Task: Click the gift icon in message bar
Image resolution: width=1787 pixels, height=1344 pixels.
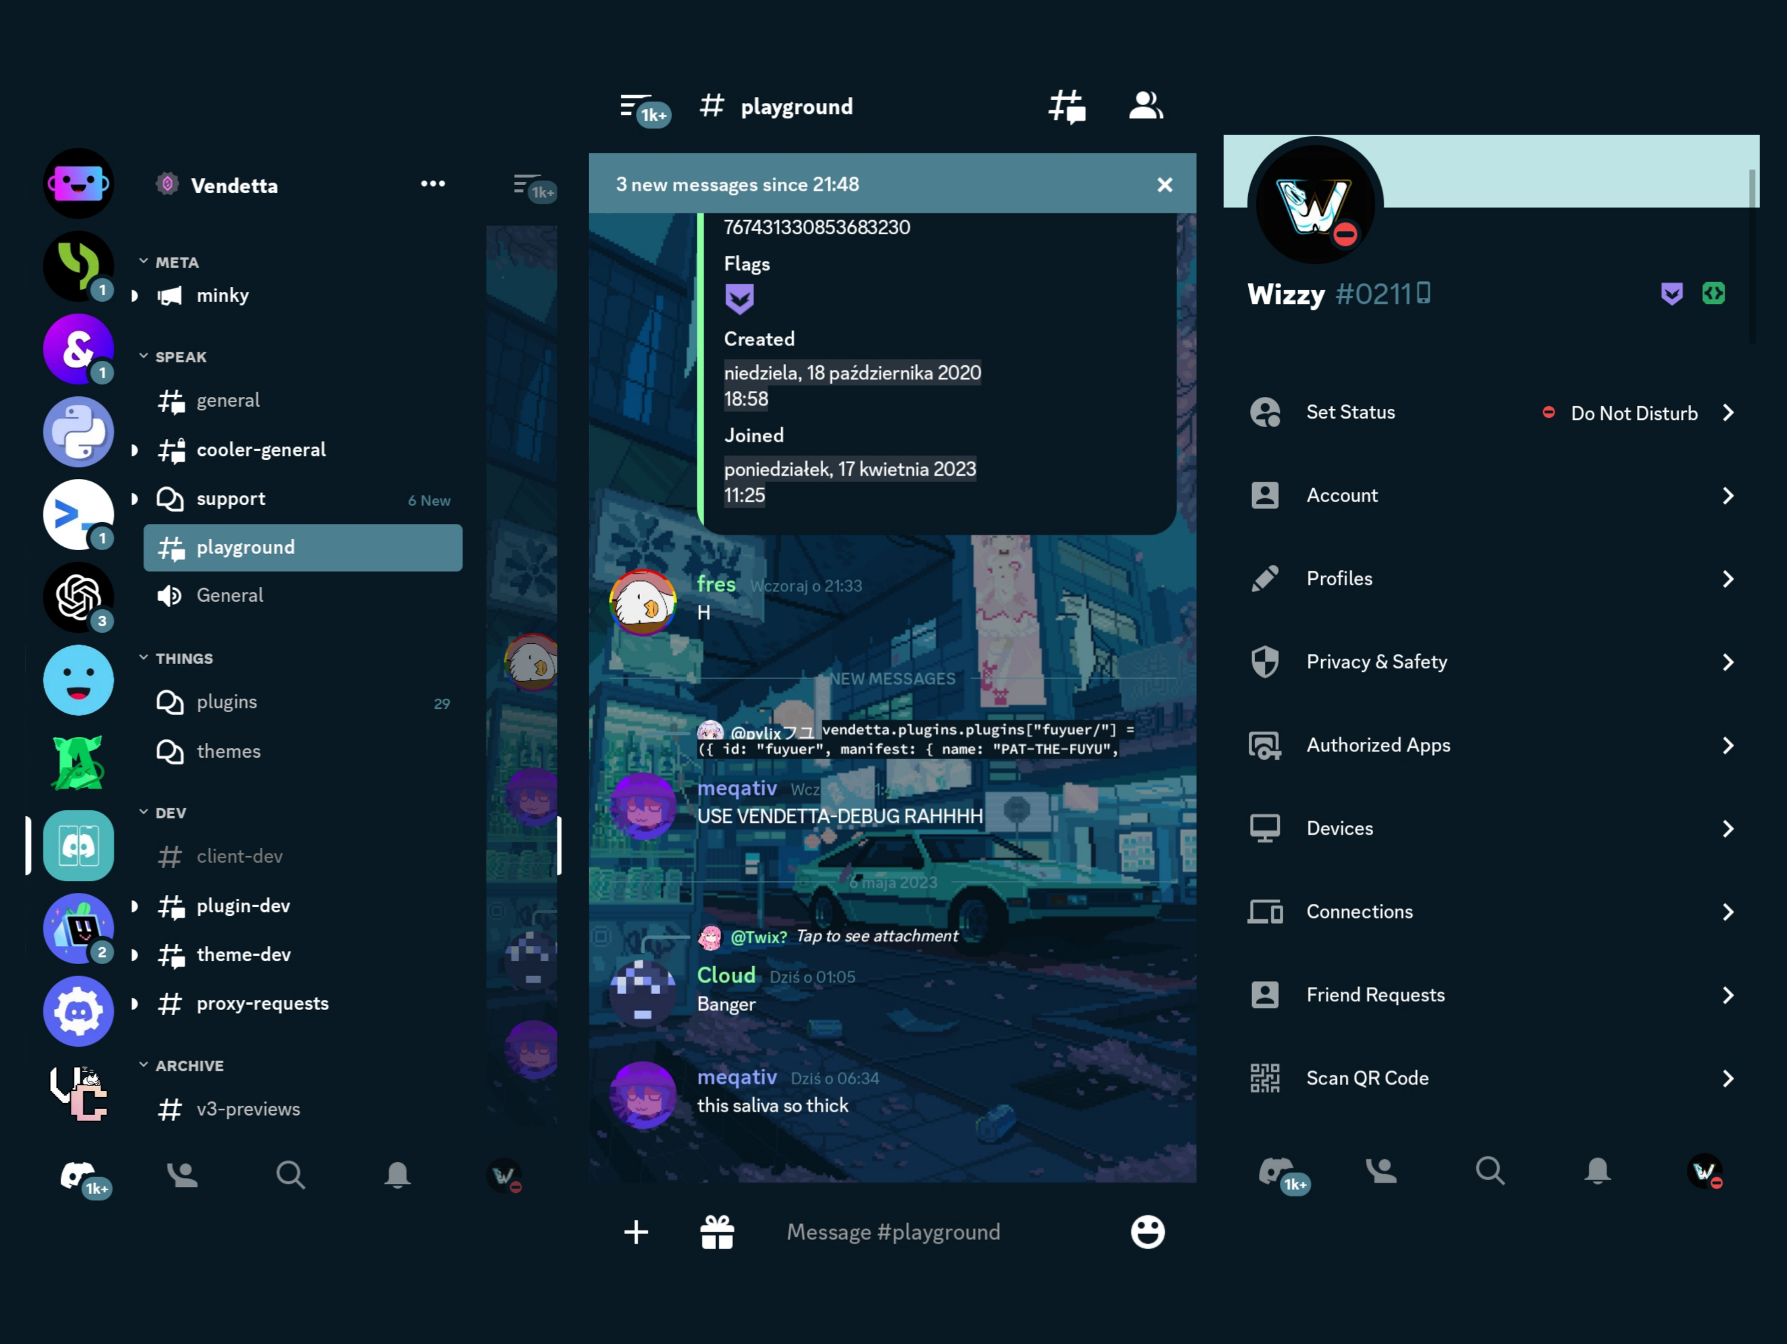Action: pos(717,1232)
